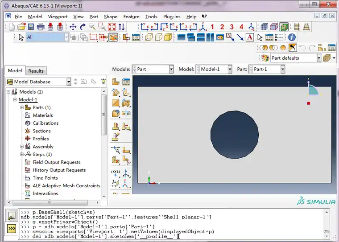Select Sections in the model tree
The image size is (339, 242).
coord(41,131)
